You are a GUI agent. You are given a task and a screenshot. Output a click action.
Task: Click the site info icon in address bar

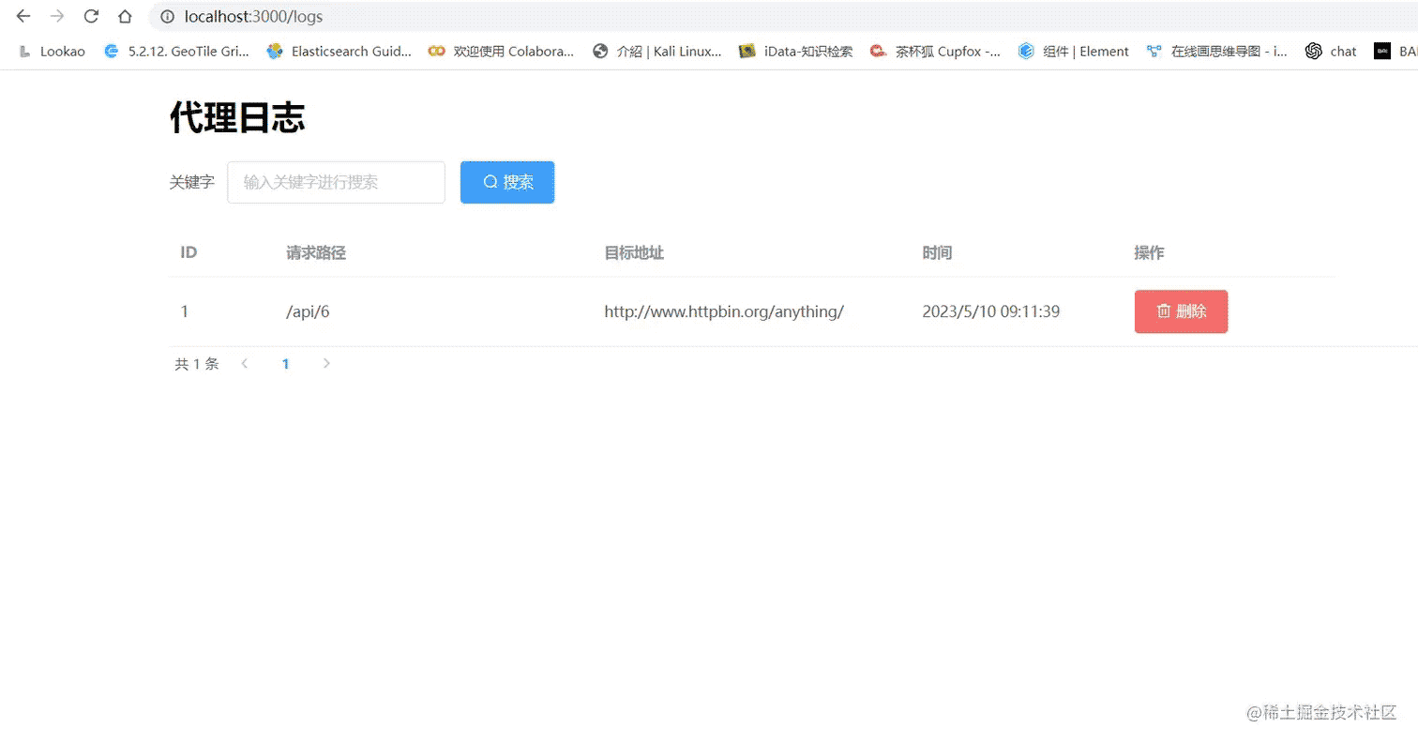click(167, 17)
